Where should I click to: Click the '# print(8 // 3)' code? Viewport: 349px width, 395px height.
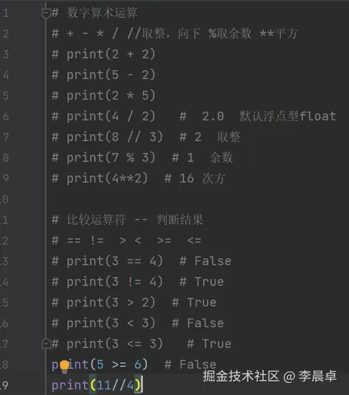107,137
